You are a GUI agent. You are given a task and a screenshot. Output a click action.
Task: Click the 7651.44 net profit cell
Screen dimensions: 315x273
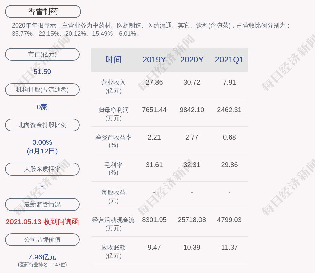[x=154, y=110]
